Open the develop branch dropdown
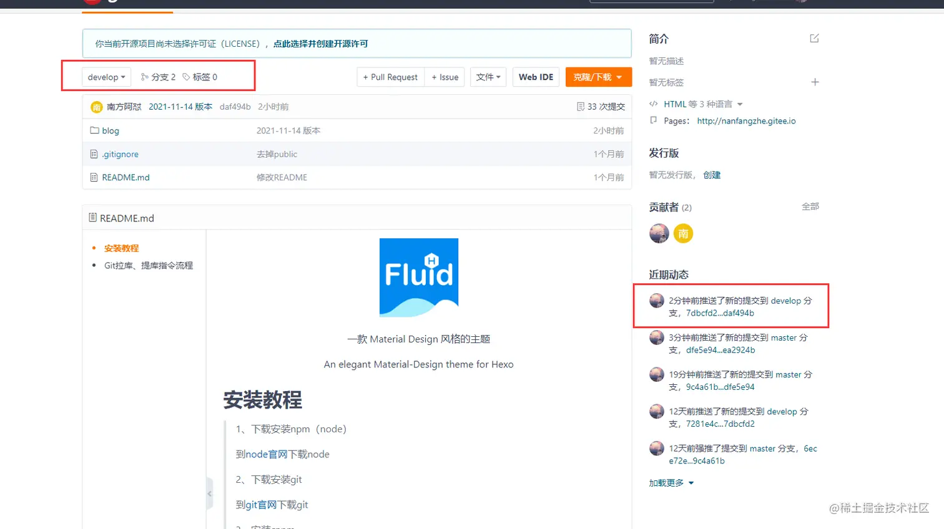This screenshot has height=529, width=944. pyautogui.click(x=106, y=77)
